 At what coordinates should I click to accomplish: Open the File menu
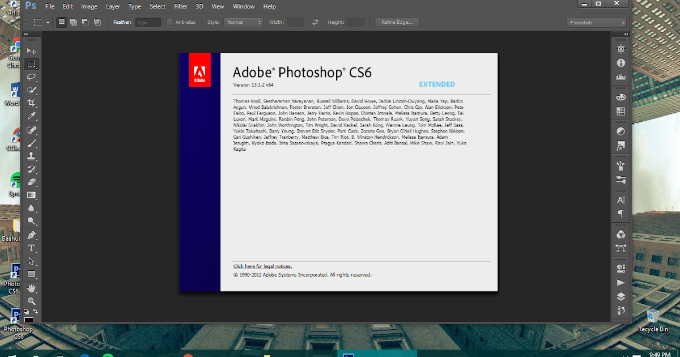[50, 6]
